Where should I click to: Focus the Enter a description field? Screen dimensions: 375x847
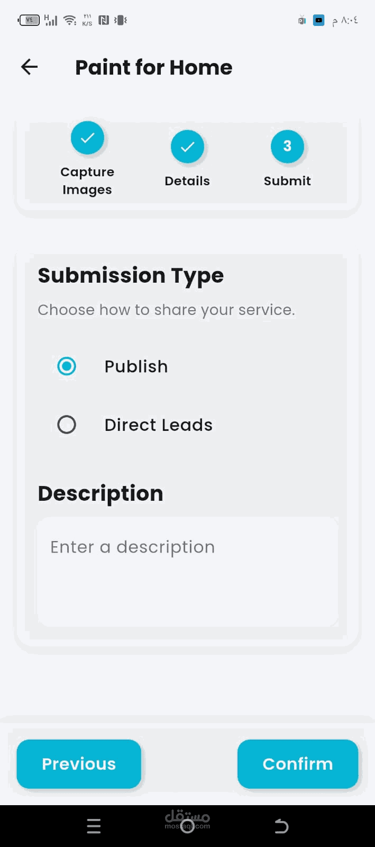[x=187, y=572]
